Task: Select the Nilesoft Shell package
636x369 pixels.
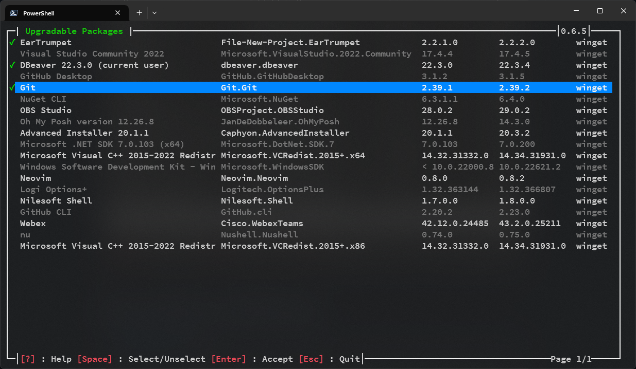Action: [56, 201]
